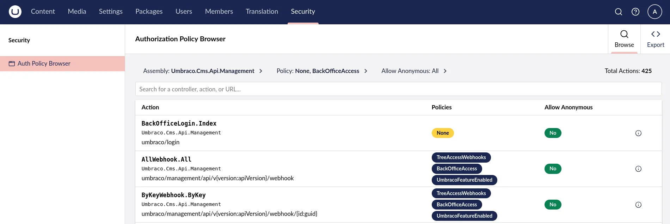This screenshot has width=670, height=224.
Task: Click the Total Actions: 425 counter
Action: point(628,71)
